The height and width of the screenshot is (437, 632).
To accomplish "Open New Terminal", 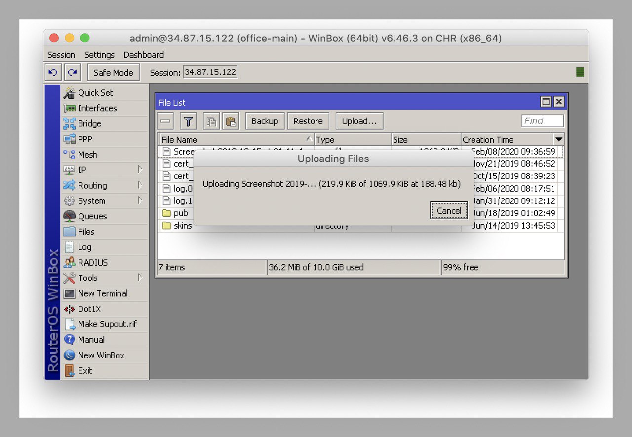I will point(104,293).
